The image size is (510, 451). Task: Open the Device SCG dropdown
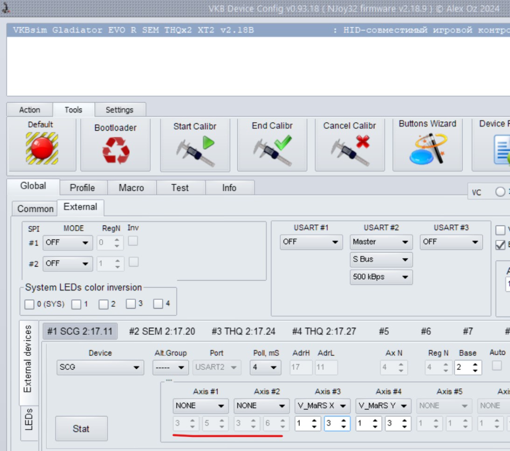(x=100, y=367)
